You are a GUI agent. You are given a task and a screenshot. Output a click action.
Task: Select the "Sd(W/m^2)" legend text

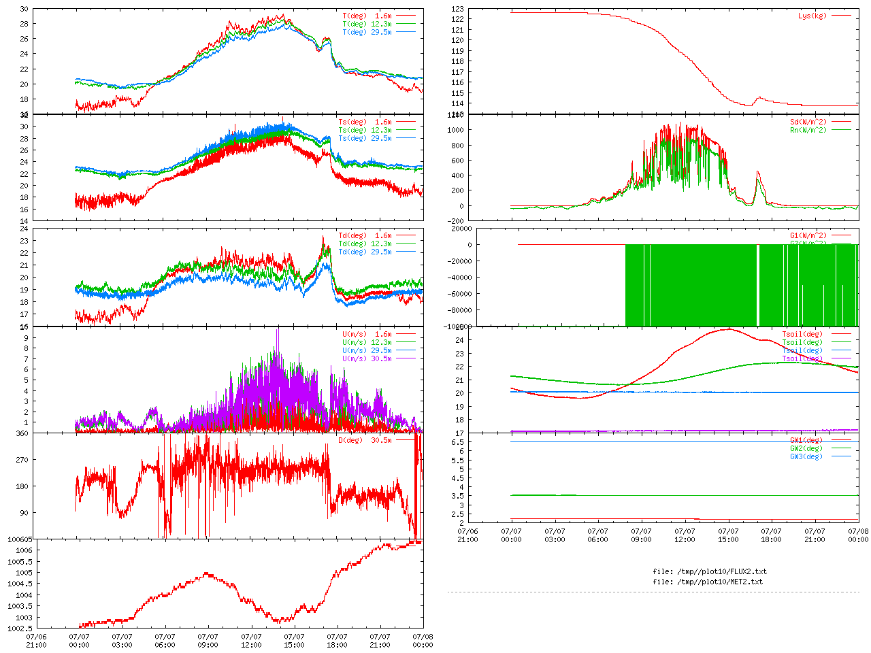coord(808,122)
